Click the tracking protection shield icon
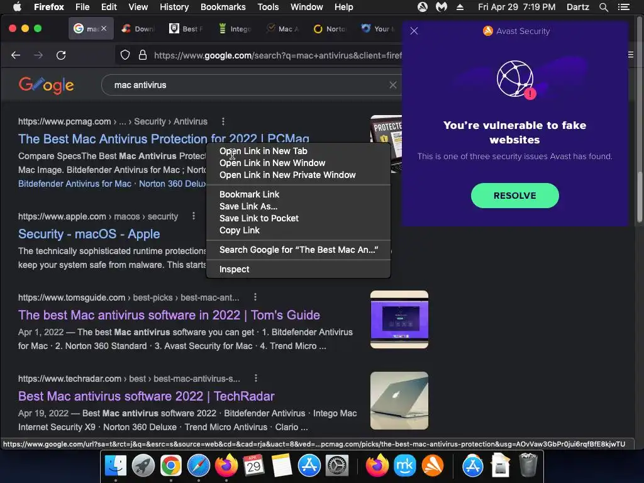 125,55
